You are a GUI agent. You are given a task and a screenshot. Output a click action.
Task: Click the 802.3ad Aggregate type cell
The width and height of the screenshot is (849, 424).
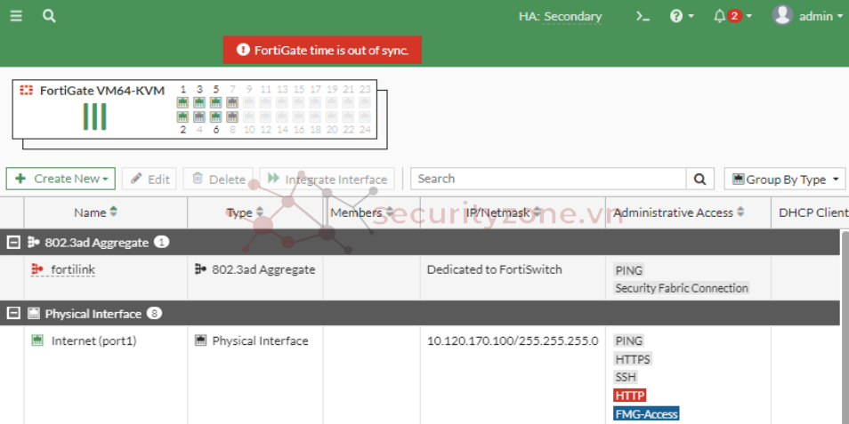[255, 269]
